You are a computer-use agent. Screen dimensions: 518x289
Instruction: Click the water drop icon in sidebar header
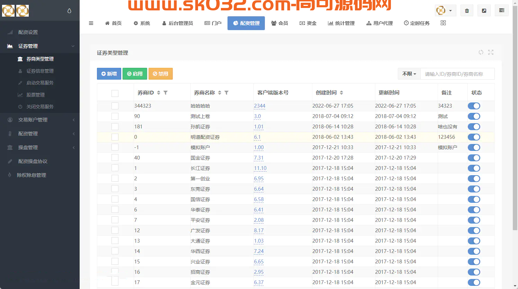69,11
